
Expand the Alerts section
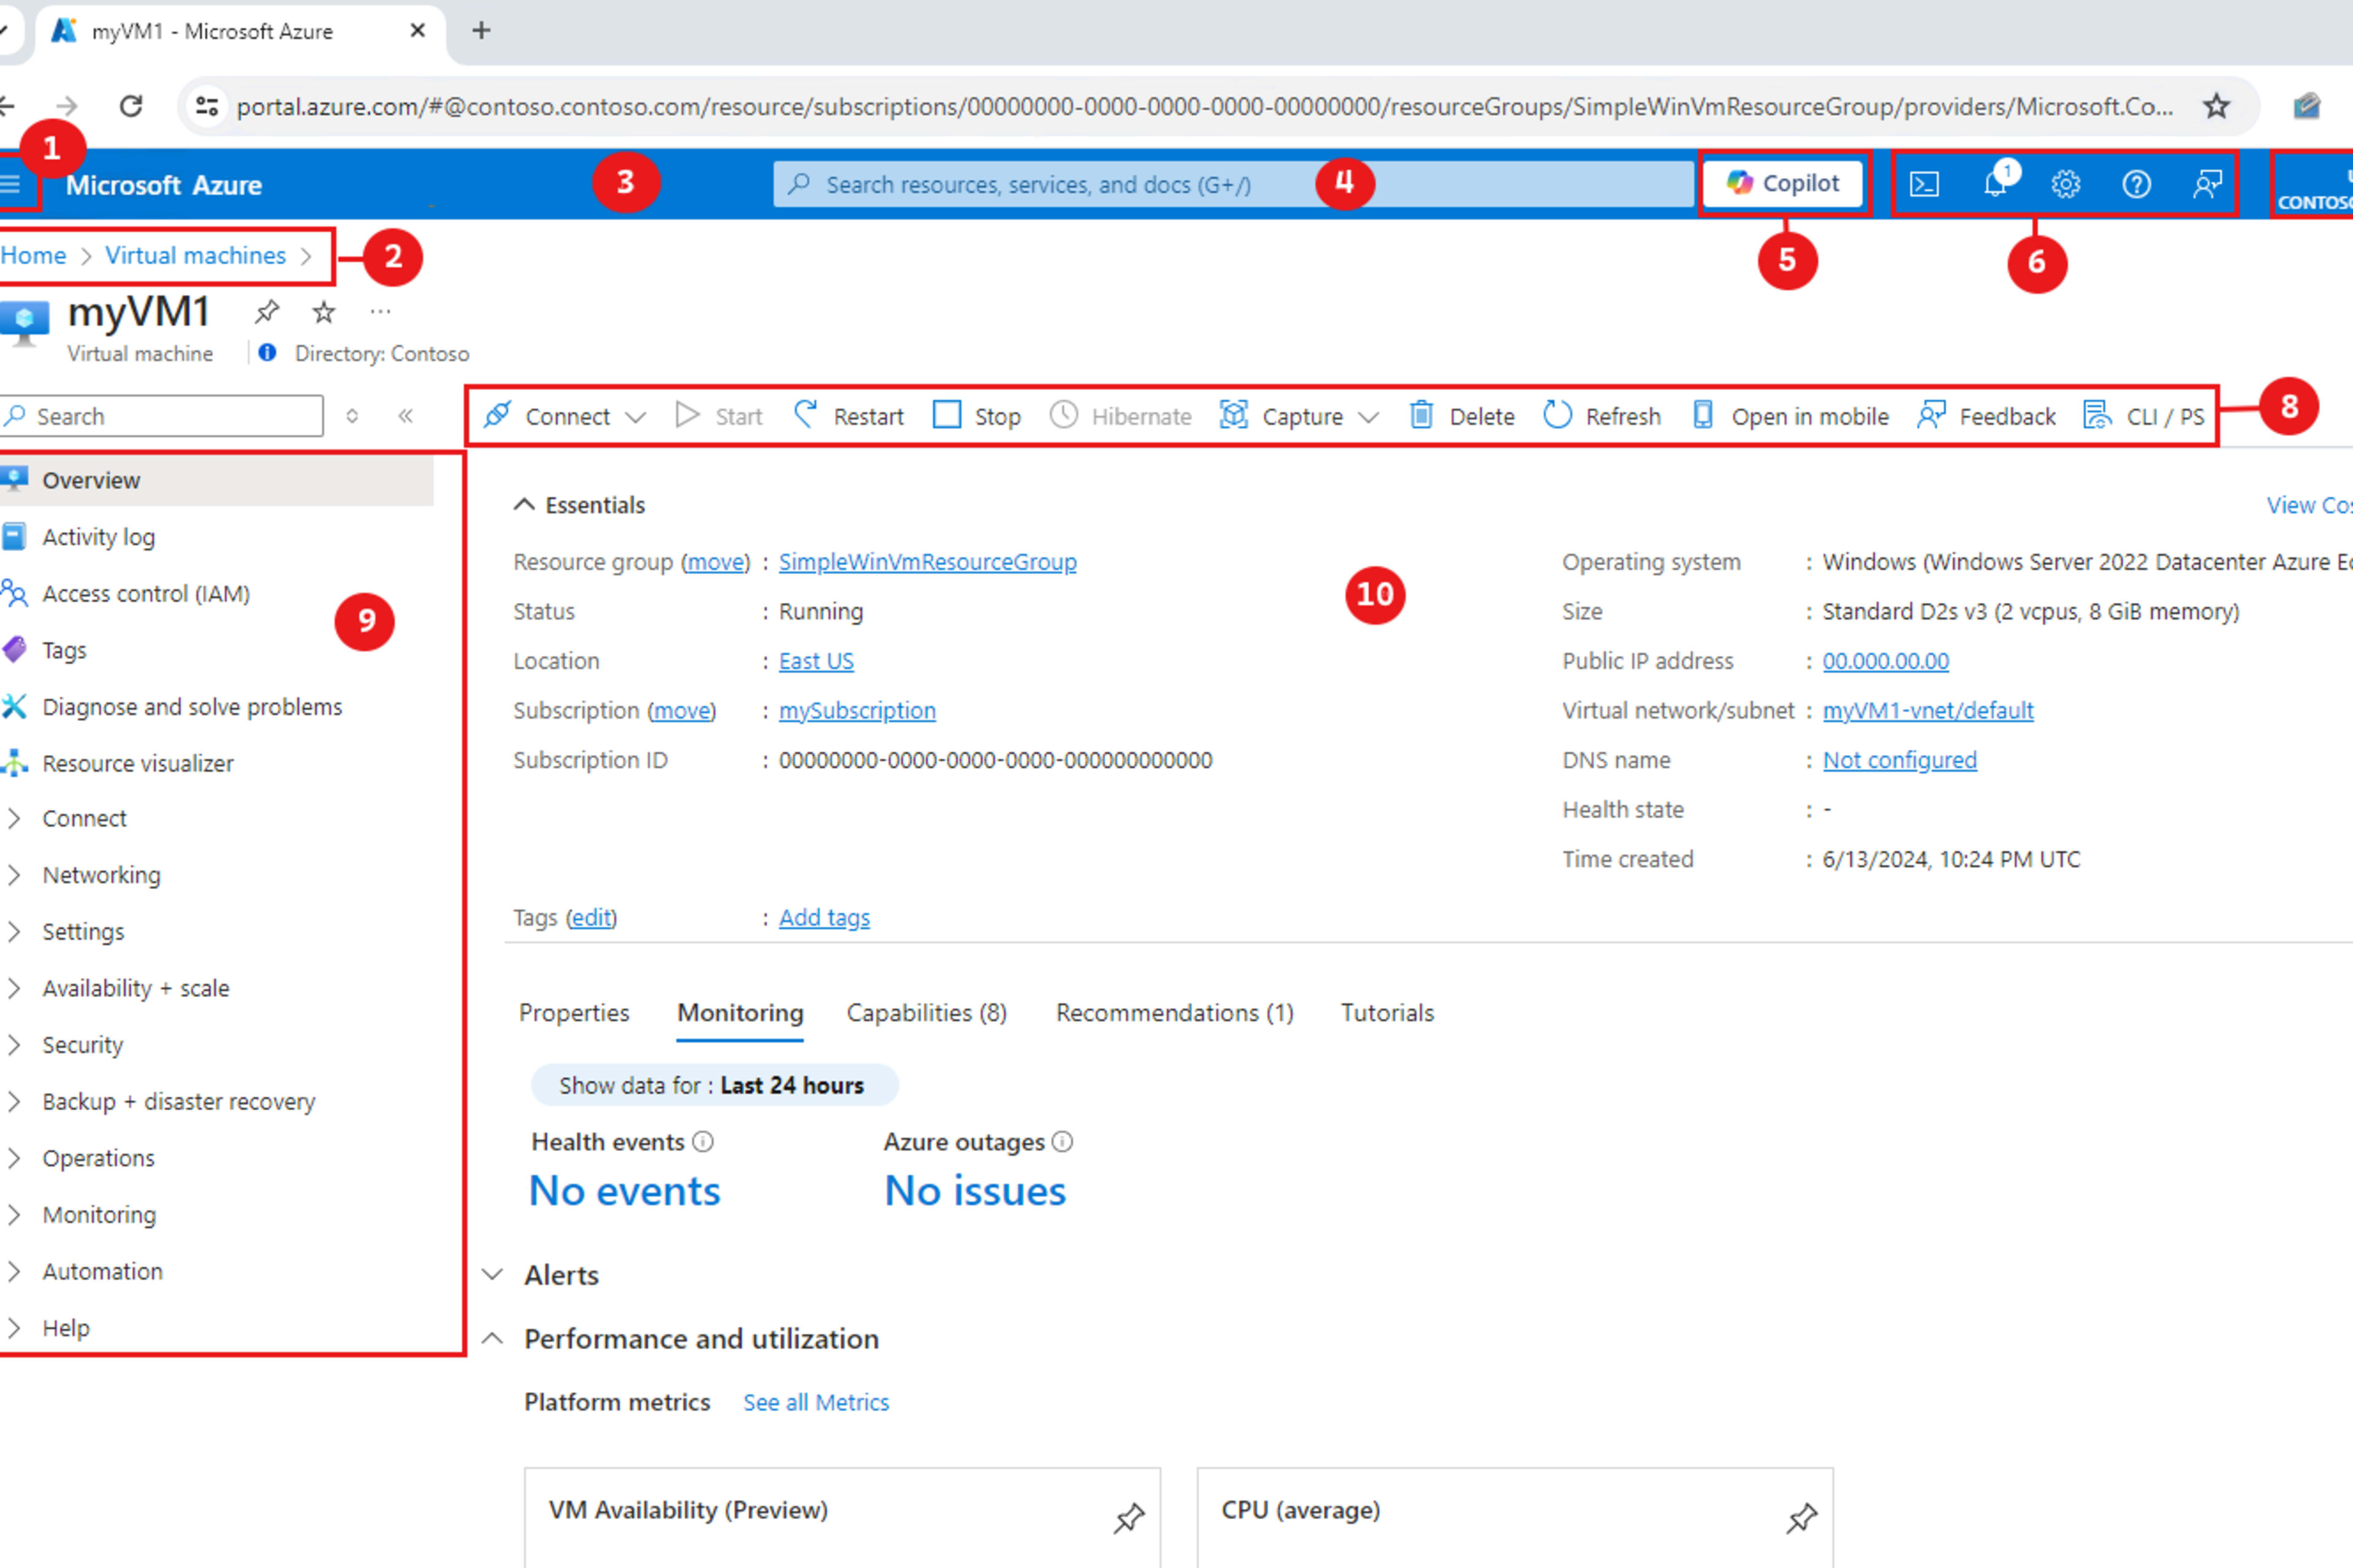coord(492,1275)
